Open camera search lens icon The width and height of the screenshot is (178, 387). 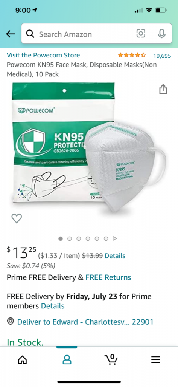coord(141,34)
